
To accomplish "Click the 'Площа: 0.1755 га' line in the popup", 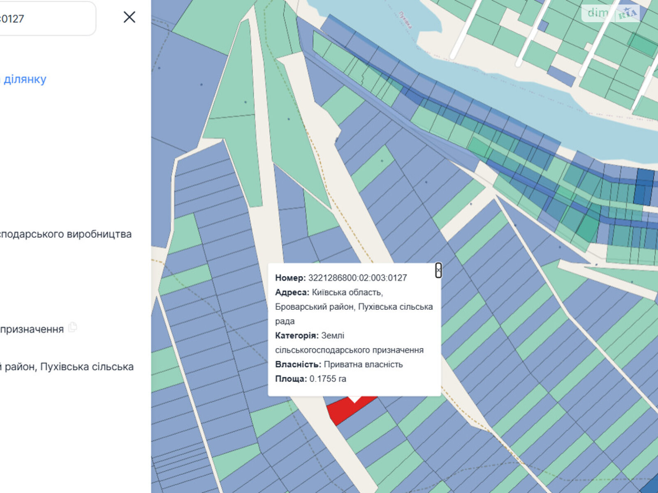I will pyautogui.click(x=310, y=379).
